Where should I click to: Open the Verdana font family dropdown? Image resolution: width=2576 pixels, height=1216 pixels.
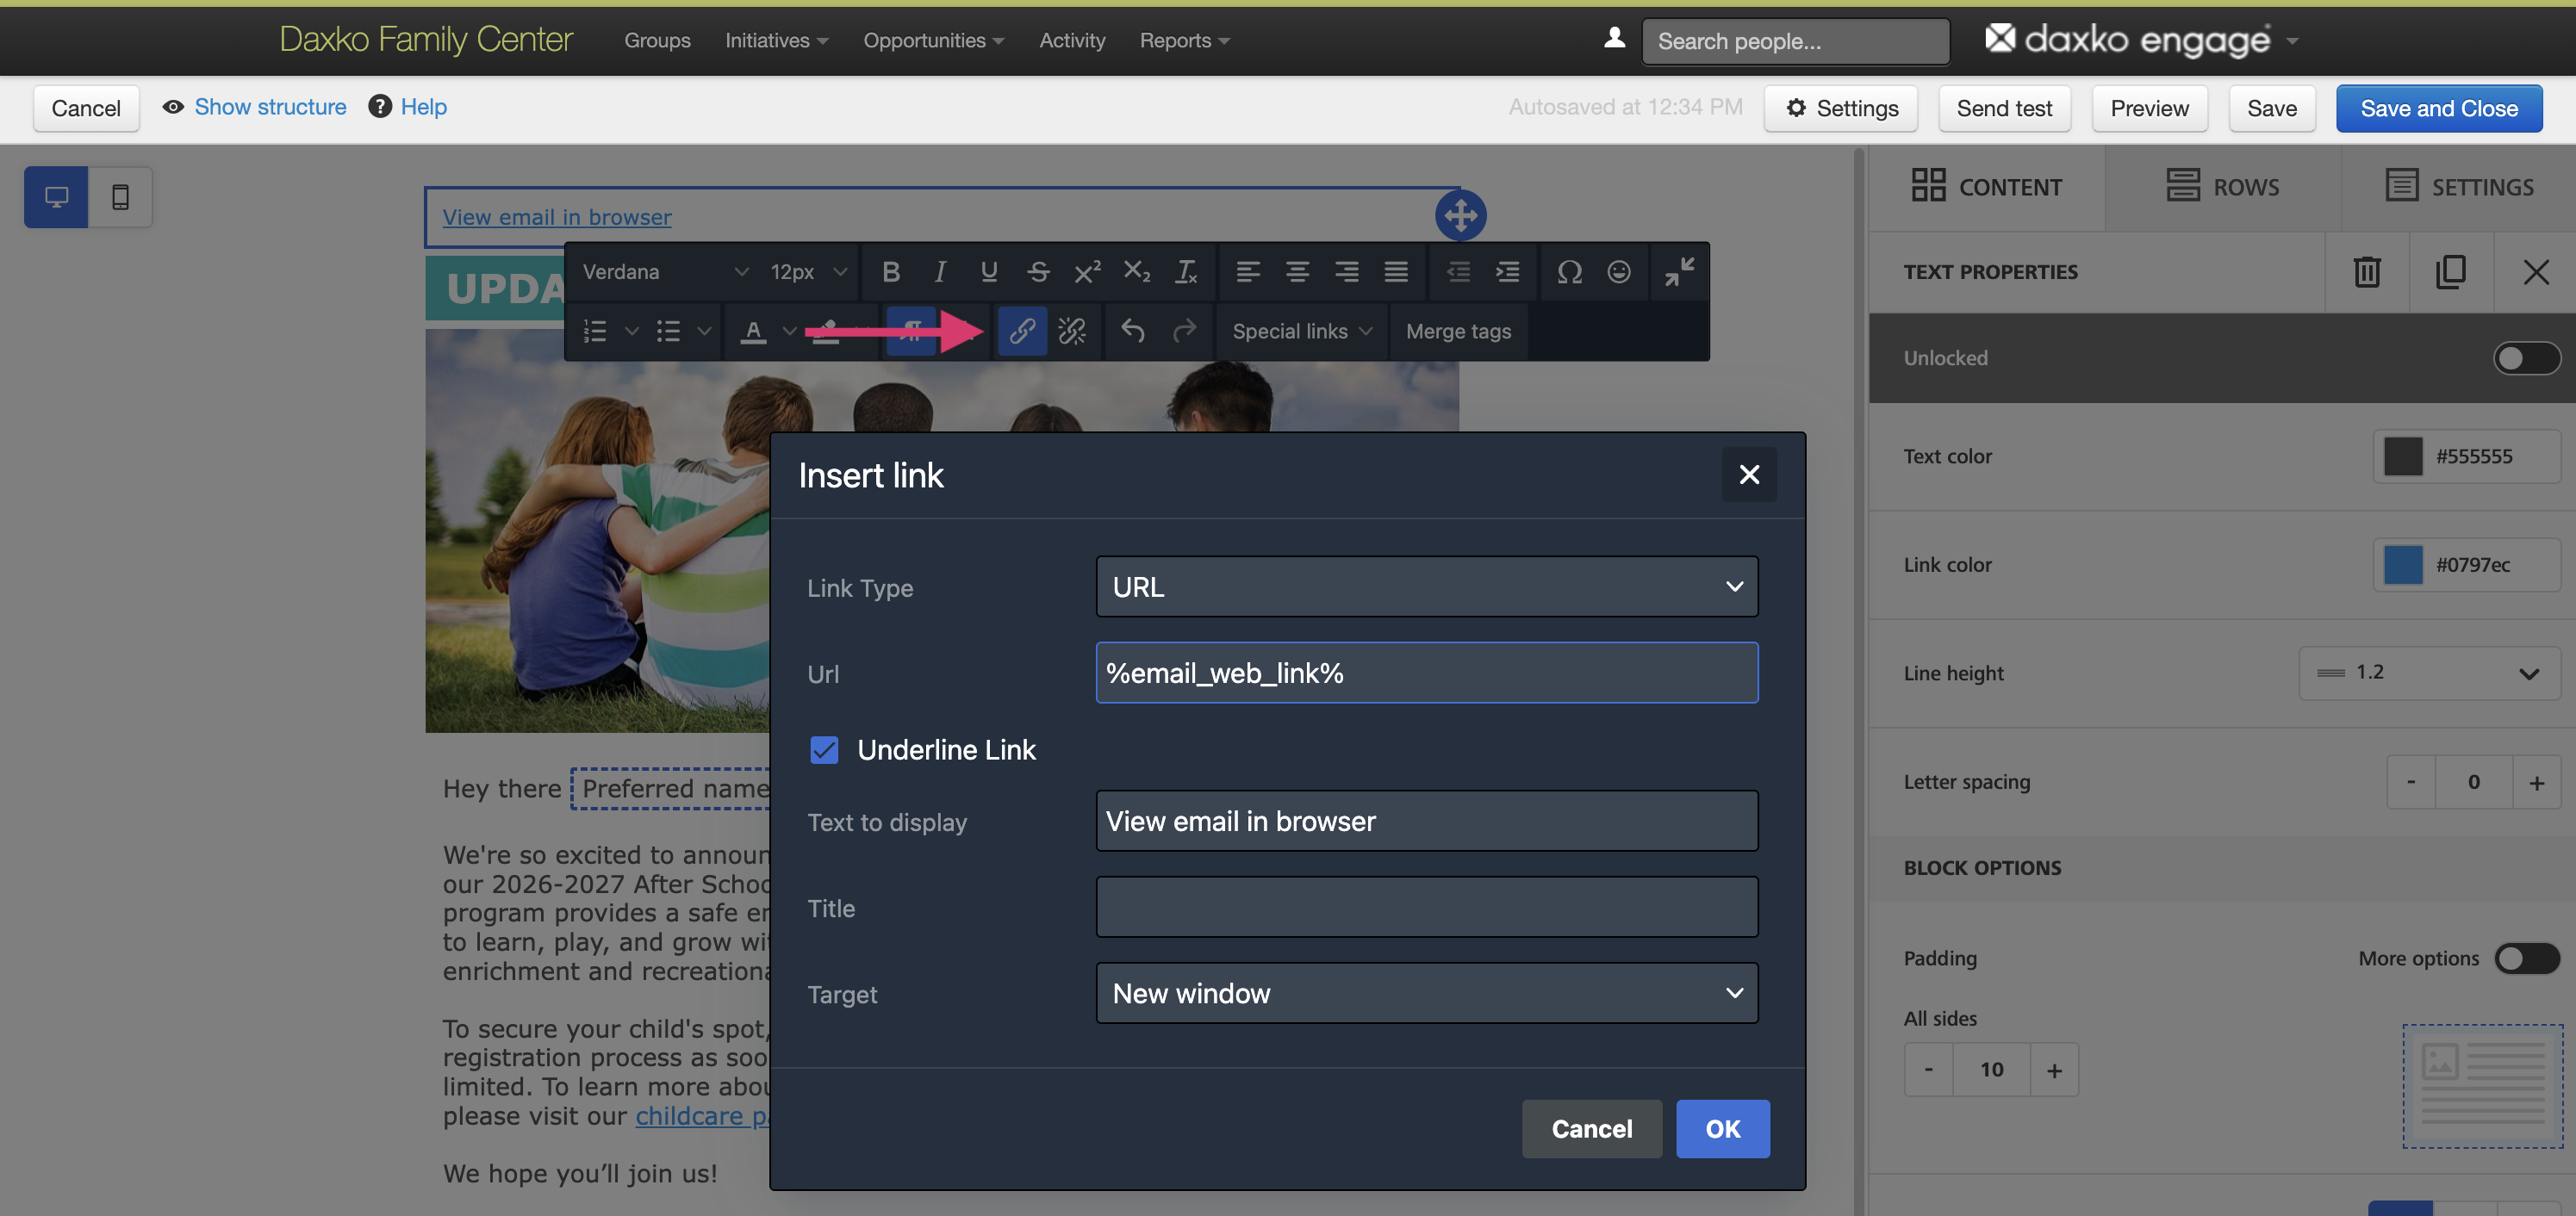coord(664,272)
